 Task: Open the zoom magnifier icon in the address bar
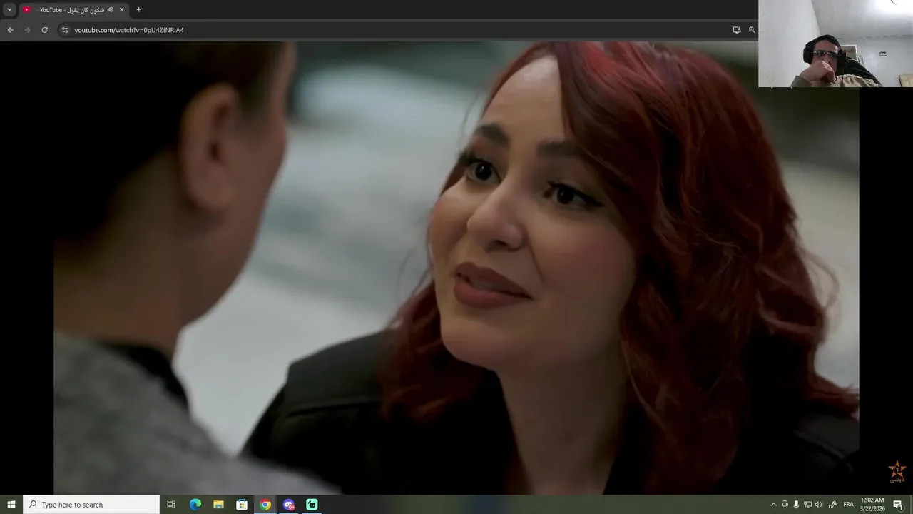(752, 30)
